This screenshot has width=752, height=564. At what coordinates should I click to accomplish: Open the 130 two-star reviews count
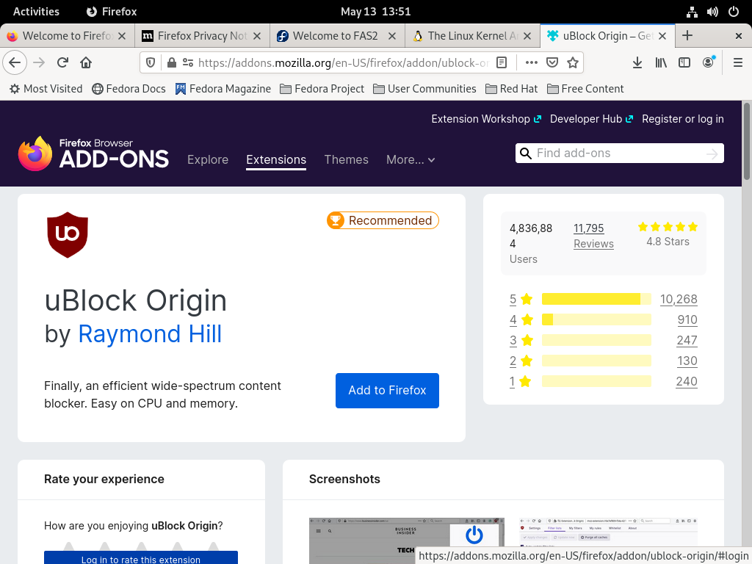[x=687, y=361]
